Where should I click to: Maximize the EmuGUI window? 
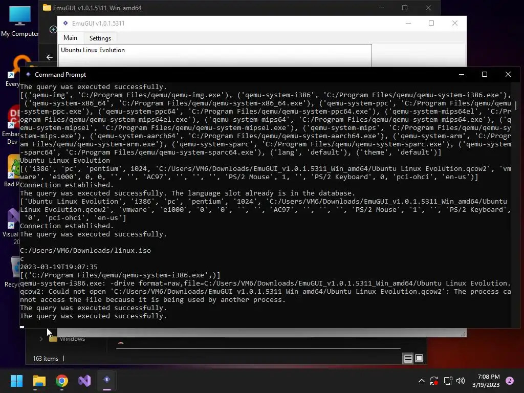click(431, 23)
